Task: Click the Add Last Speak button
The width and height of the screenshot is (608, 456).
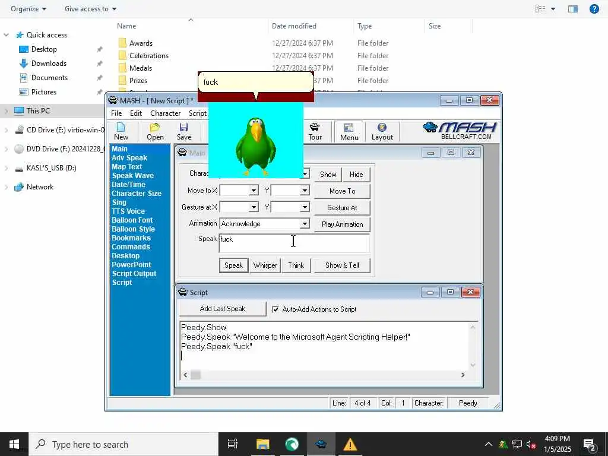Action: pyautogui.click(x=223, y=309)
